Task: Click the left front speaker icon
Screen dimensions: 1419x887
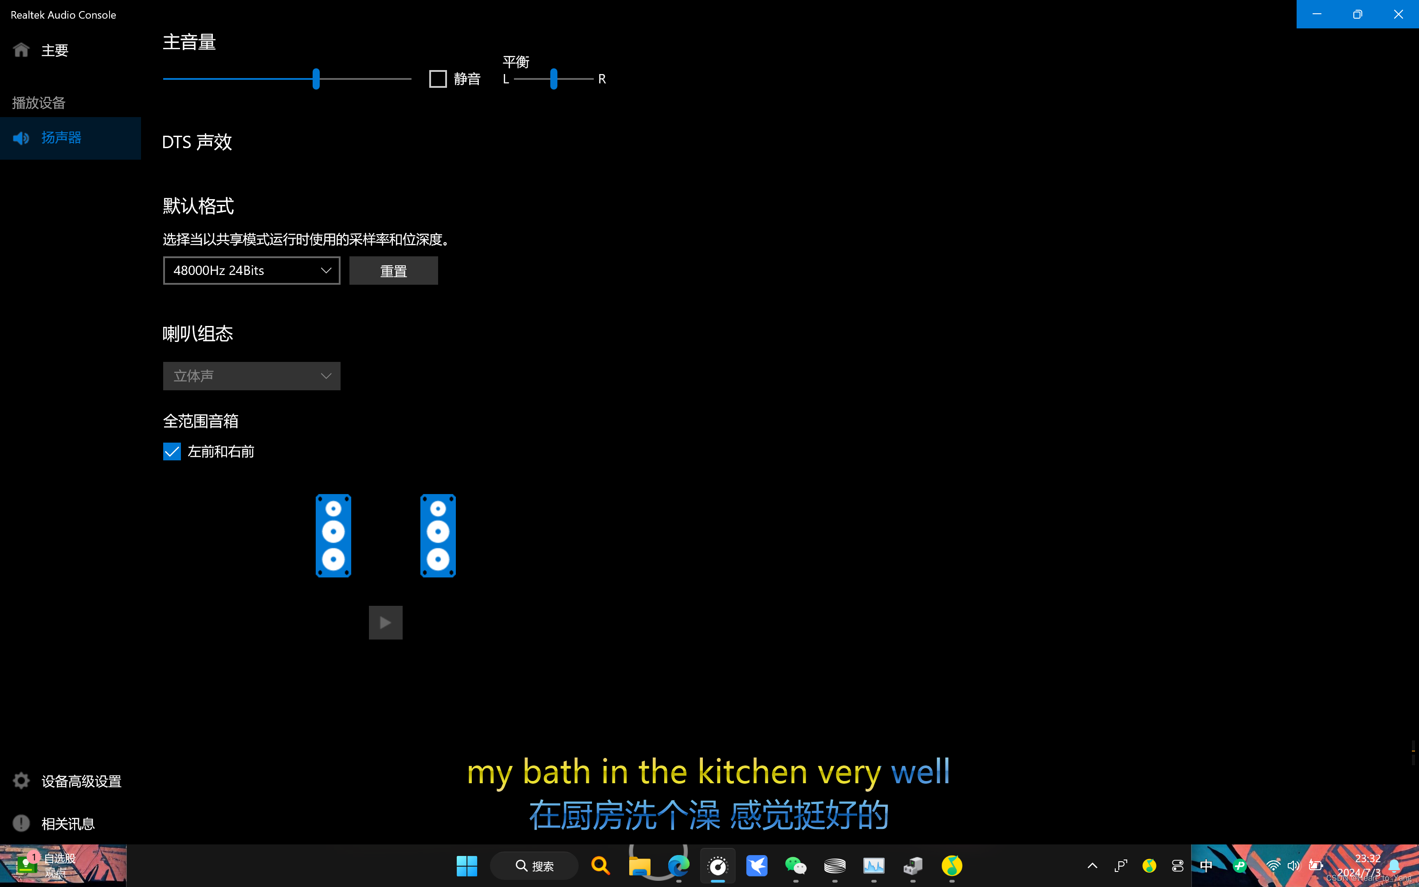Action: [x=333, y=536]
